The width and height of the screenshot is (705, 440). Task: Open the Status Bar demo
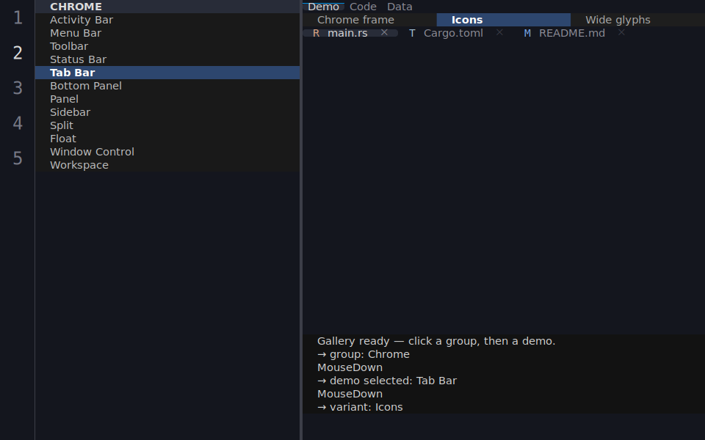(x=167, y=59)
